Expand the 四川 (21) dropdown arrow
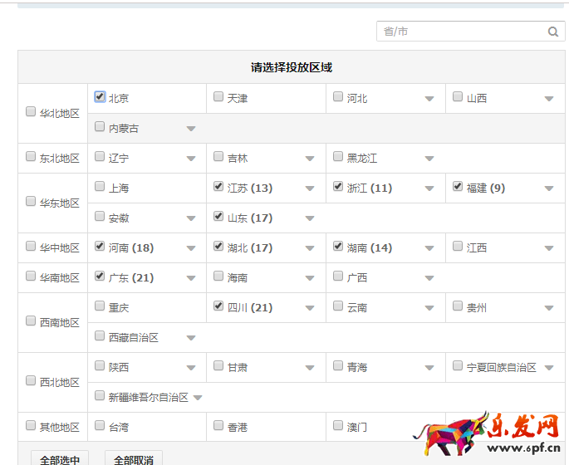 click(x=310, y=308)
